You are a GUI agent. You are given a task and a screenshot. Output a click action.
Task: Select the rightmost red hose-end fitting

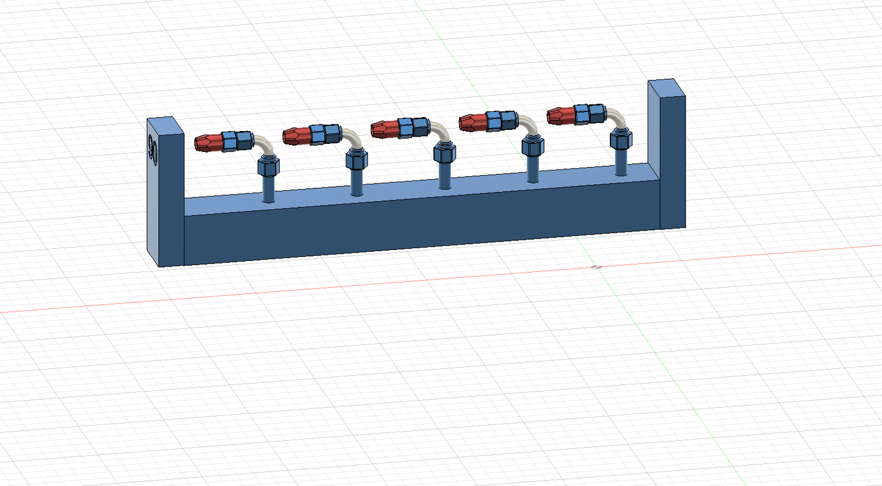pyautogui.click(x=560, y=115)
